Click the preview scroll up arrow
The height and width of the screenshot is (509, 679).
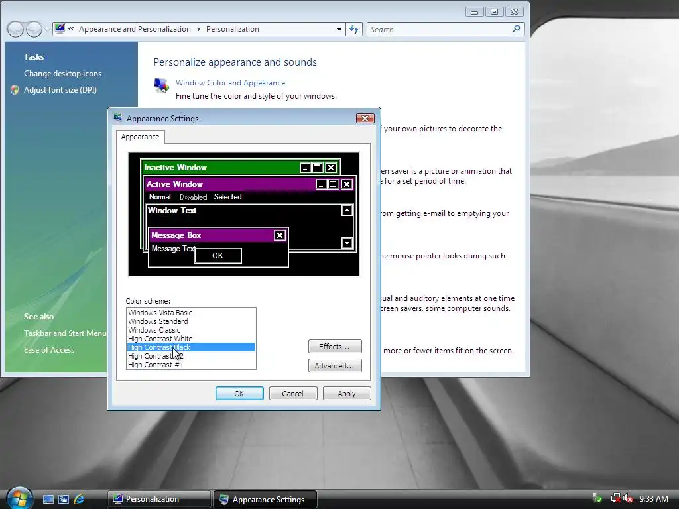click(x=347, y=210)
